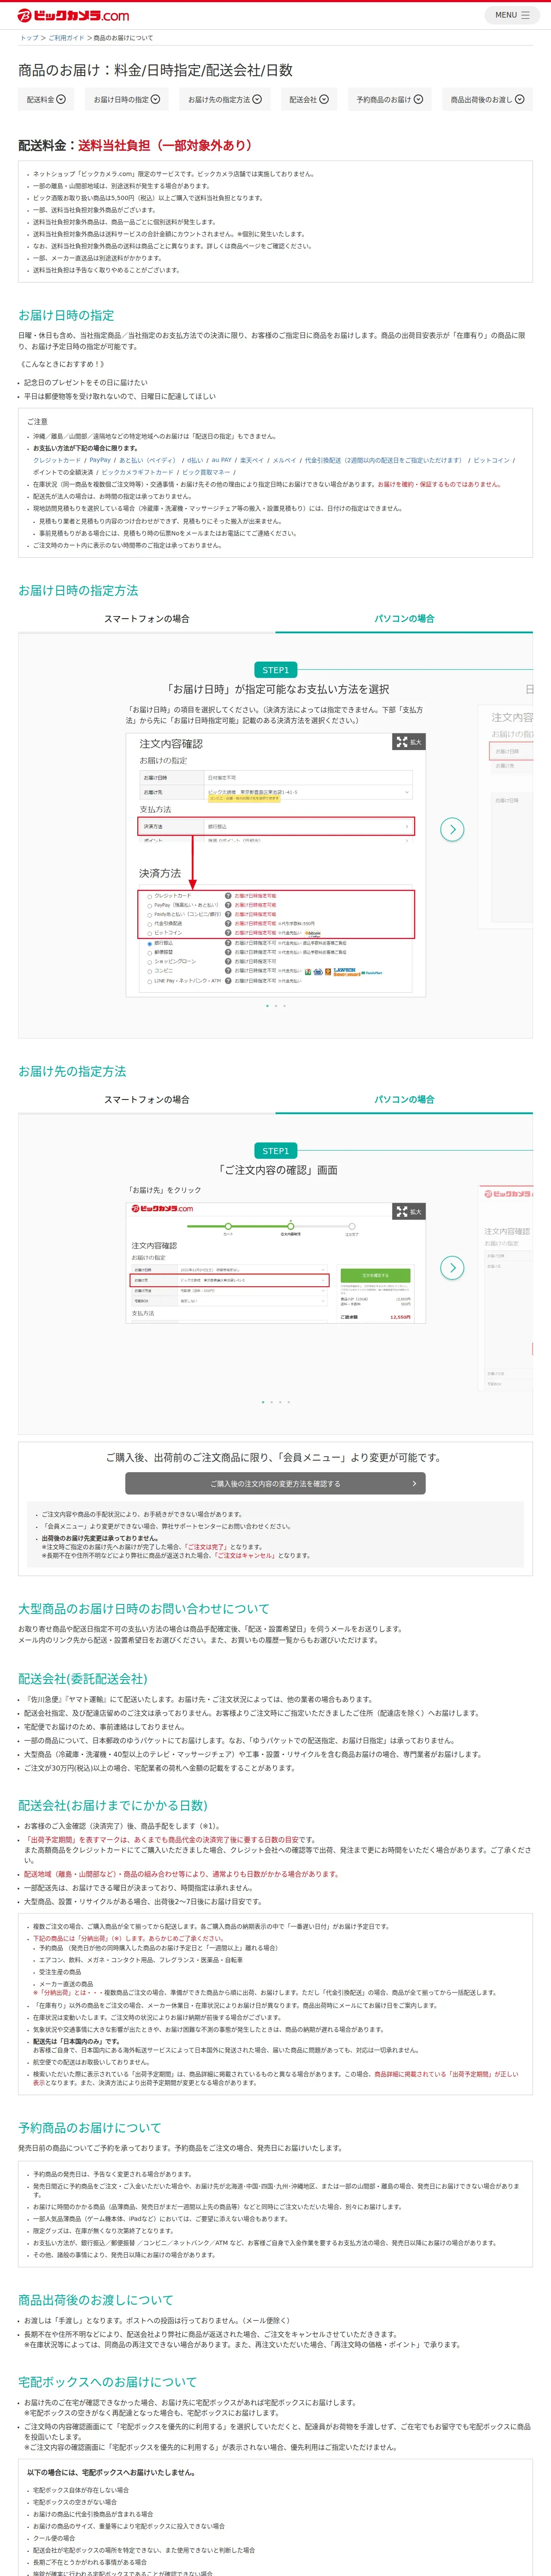Select first dot of お届け日時 carousel
The image size is (551, 2576).
(267, 1006)
